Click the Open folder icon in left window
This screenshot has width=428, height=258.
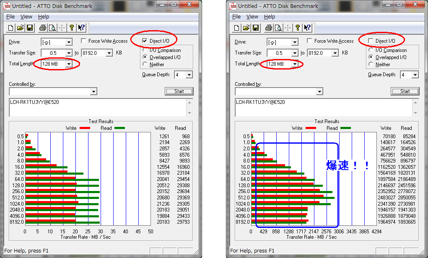coord(20,28)
